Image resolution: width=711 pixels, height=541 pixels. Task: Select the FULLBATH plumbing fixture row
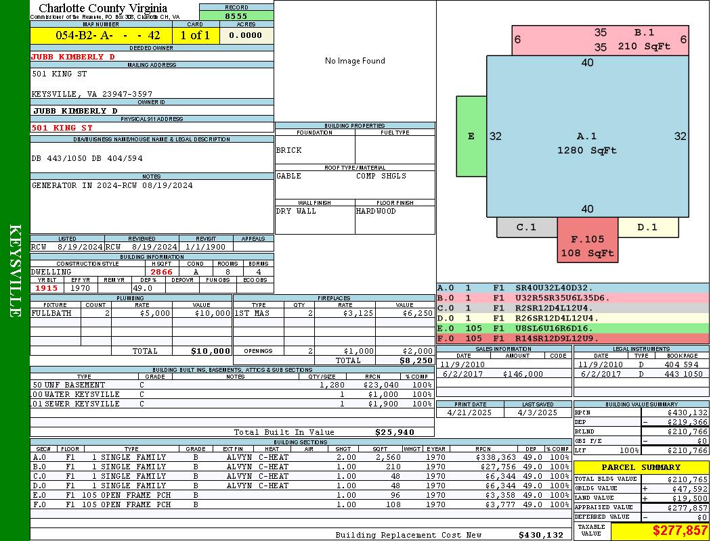click(131, 313)
